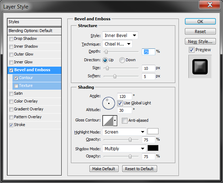Click the Depth percentage input field
223x183 pixels.
click(148, 52)
